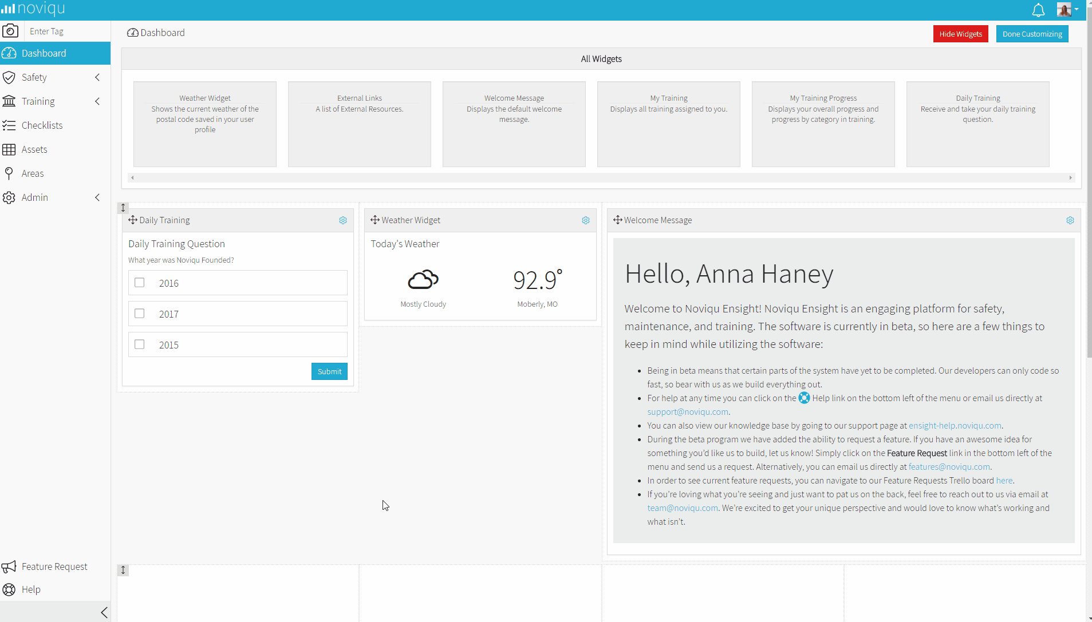Click the Dashboard gauge icon in sidebar
1092x622 pixels.
coord(9,53)
